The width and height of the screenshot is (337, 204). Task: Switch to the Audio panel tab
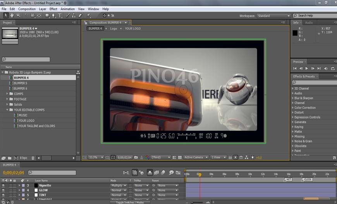point(309,22)
